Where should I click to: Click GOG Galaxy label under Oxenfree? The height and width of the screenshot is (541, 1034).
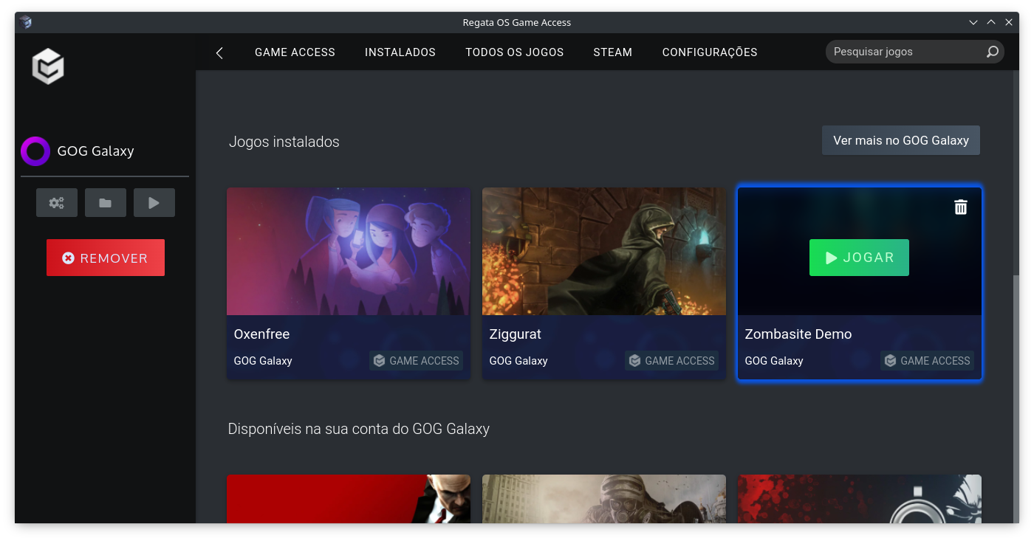tap(263, 361)
